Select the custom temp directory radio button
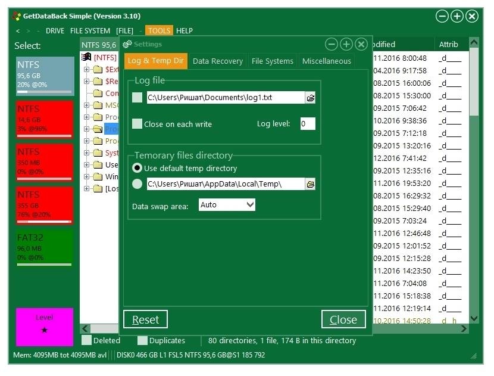The image size is (494, 376). click(137, 184)
